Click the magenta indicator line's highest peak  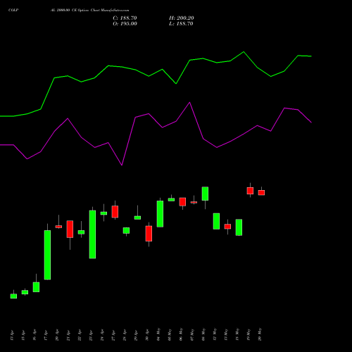pos(189,102)
